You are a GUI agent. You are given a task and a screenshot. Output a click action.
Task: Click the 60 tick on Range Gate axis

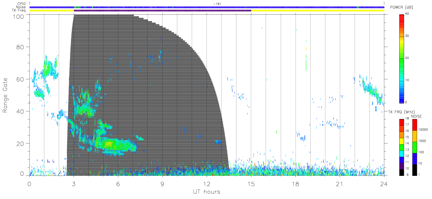(21, 79)
